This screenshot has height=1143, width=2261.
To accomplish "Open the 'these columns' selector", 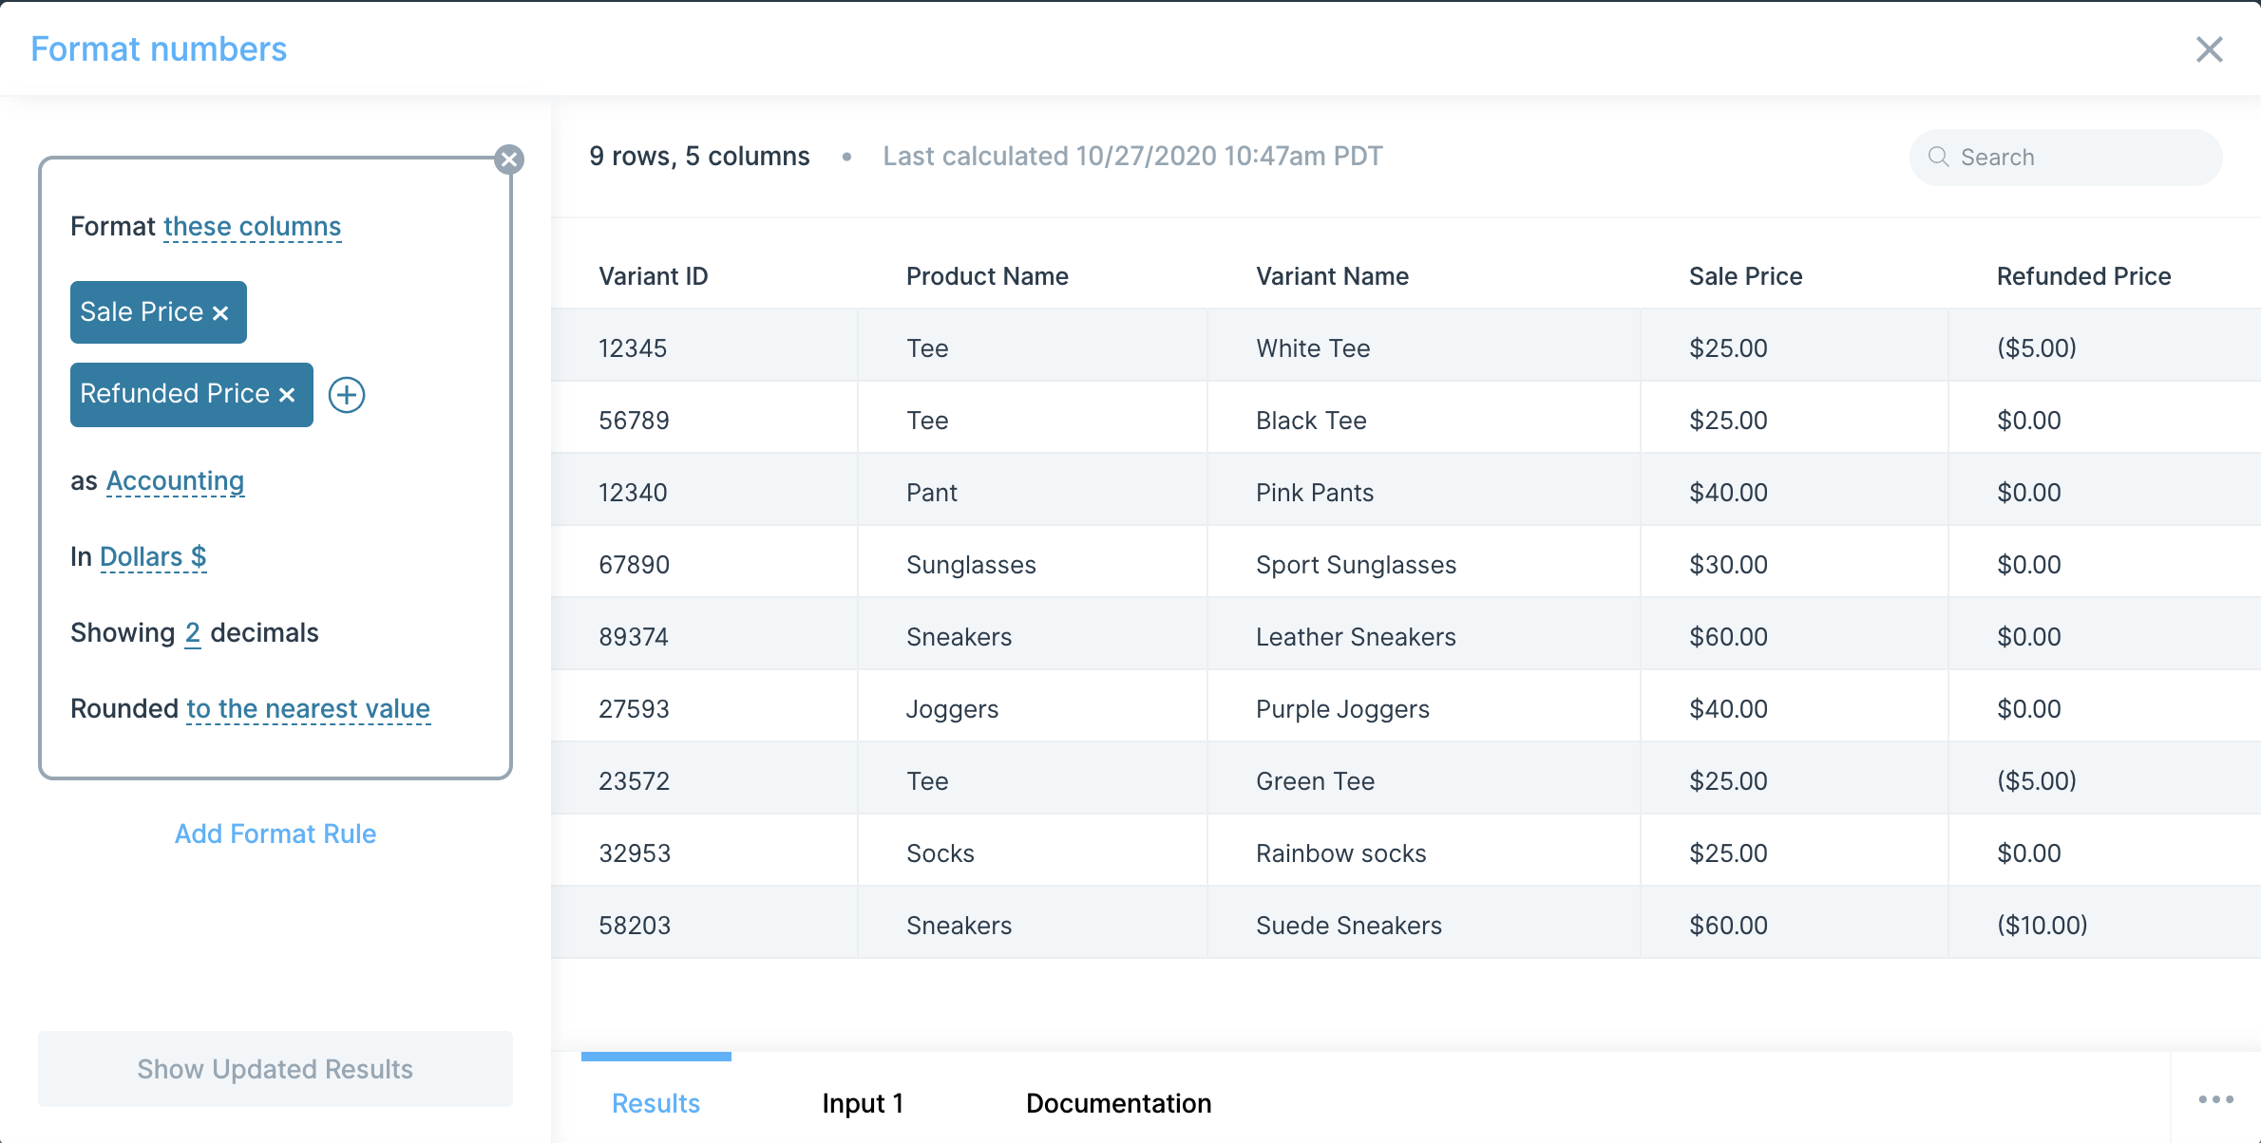I will pos(252,227).
